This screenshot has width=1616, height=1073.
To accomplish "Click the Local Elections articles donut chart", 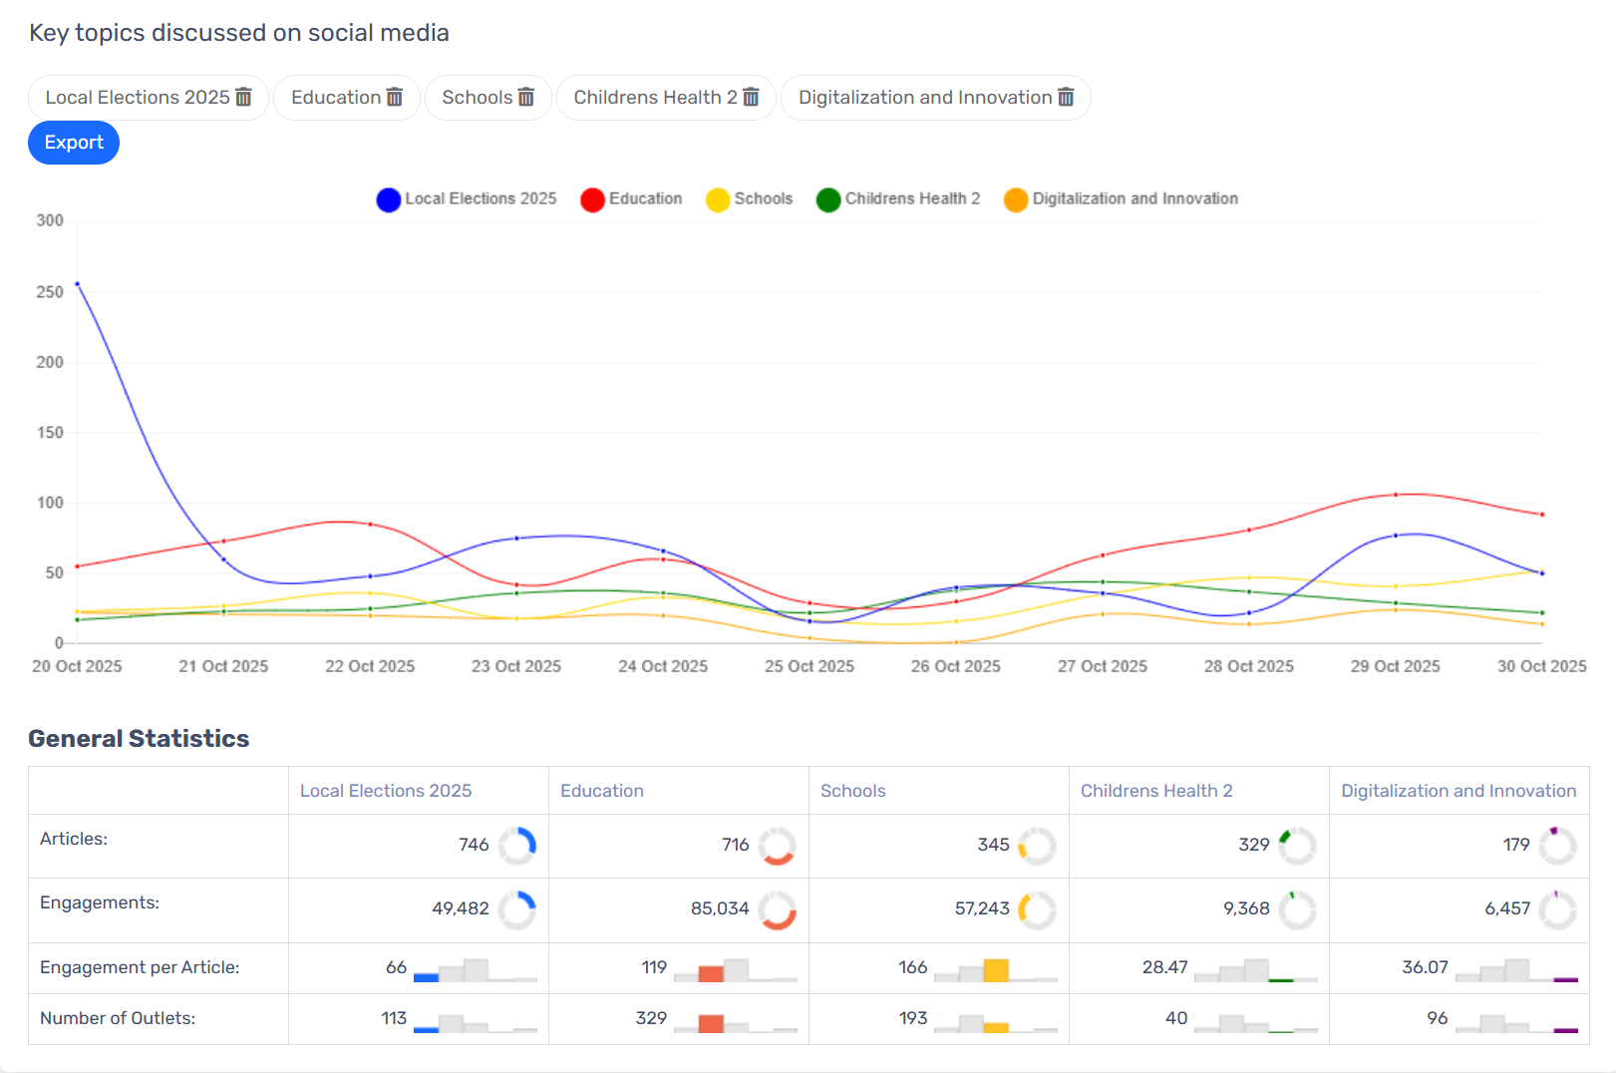I will tap(516, 846).
